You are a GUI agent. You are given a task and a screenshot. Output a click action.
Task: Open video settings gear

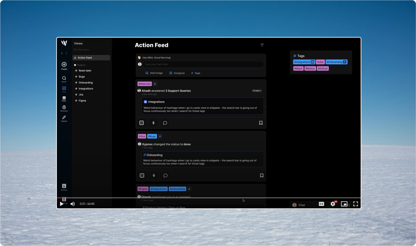coord(333,204)
